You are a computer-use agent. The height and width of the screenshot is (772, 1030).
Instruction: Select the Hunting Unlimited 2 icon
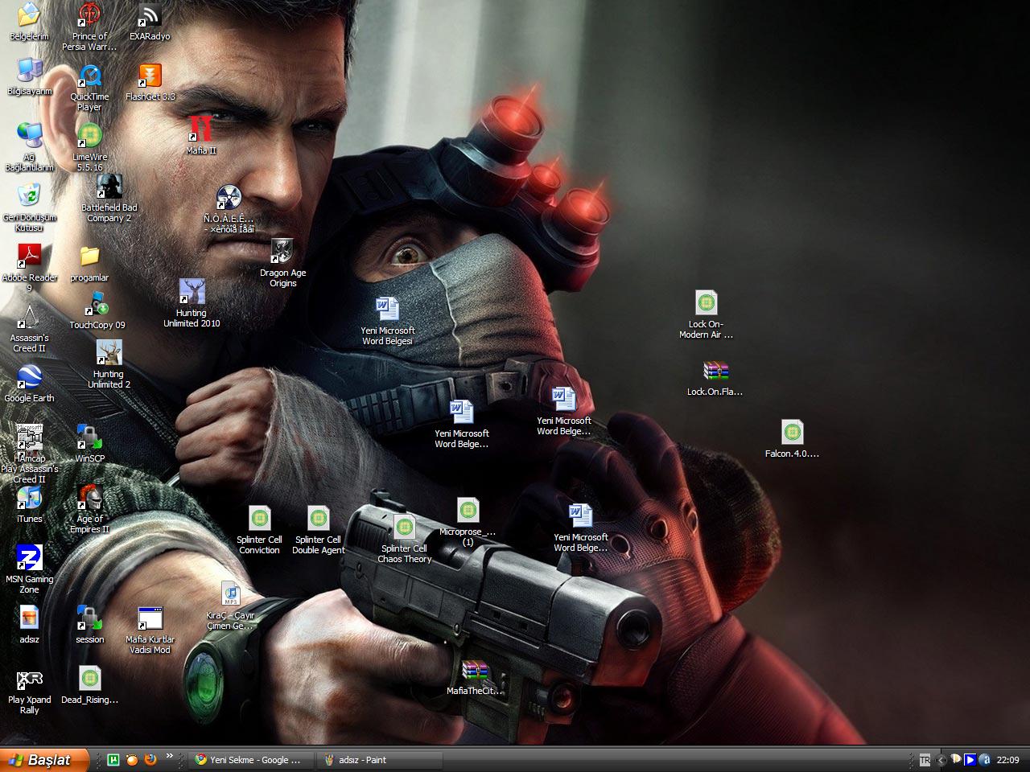[109, 352]
